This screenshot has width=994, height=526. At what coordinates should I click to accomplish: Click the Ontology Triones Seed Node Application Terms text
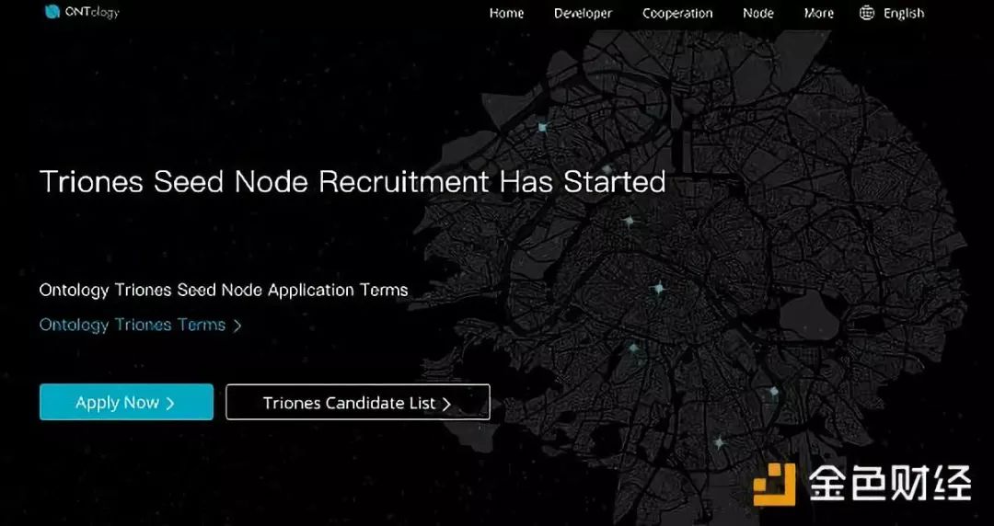[x=224, y=291]
